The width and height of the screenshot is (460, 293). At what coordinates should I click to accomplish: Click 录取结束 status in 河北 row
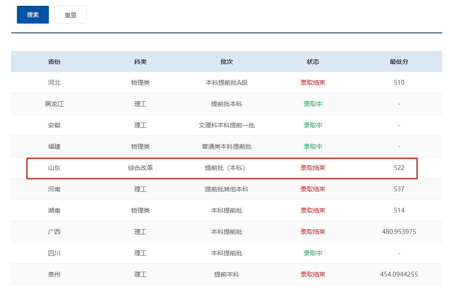[313, 83]
